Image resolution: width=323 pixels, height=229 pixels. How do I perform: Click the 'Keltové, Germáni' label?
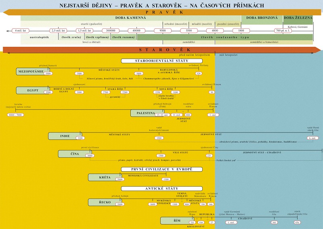[298, 27]
